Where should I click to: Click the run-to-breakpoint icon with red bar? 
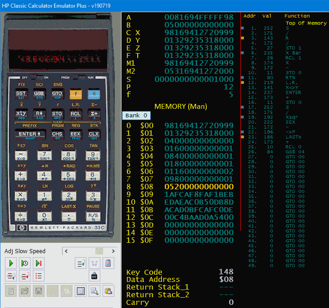click(x=39, y=263)
